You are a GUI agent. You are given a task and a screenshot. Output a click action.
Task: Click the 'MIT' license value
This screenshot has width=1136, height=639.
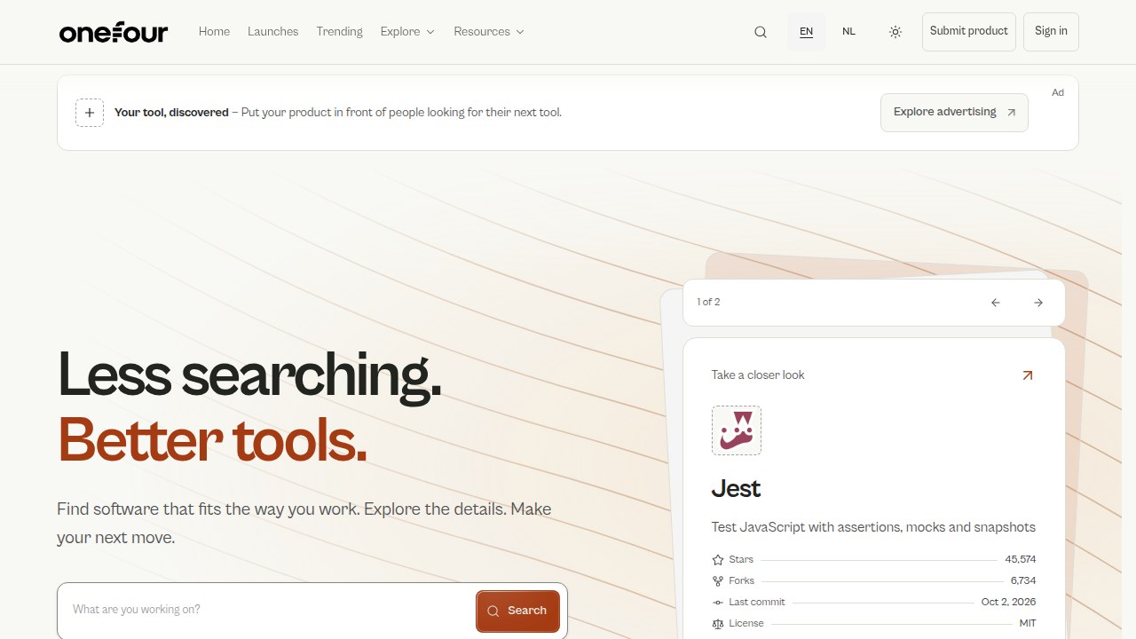point(1028,624)
